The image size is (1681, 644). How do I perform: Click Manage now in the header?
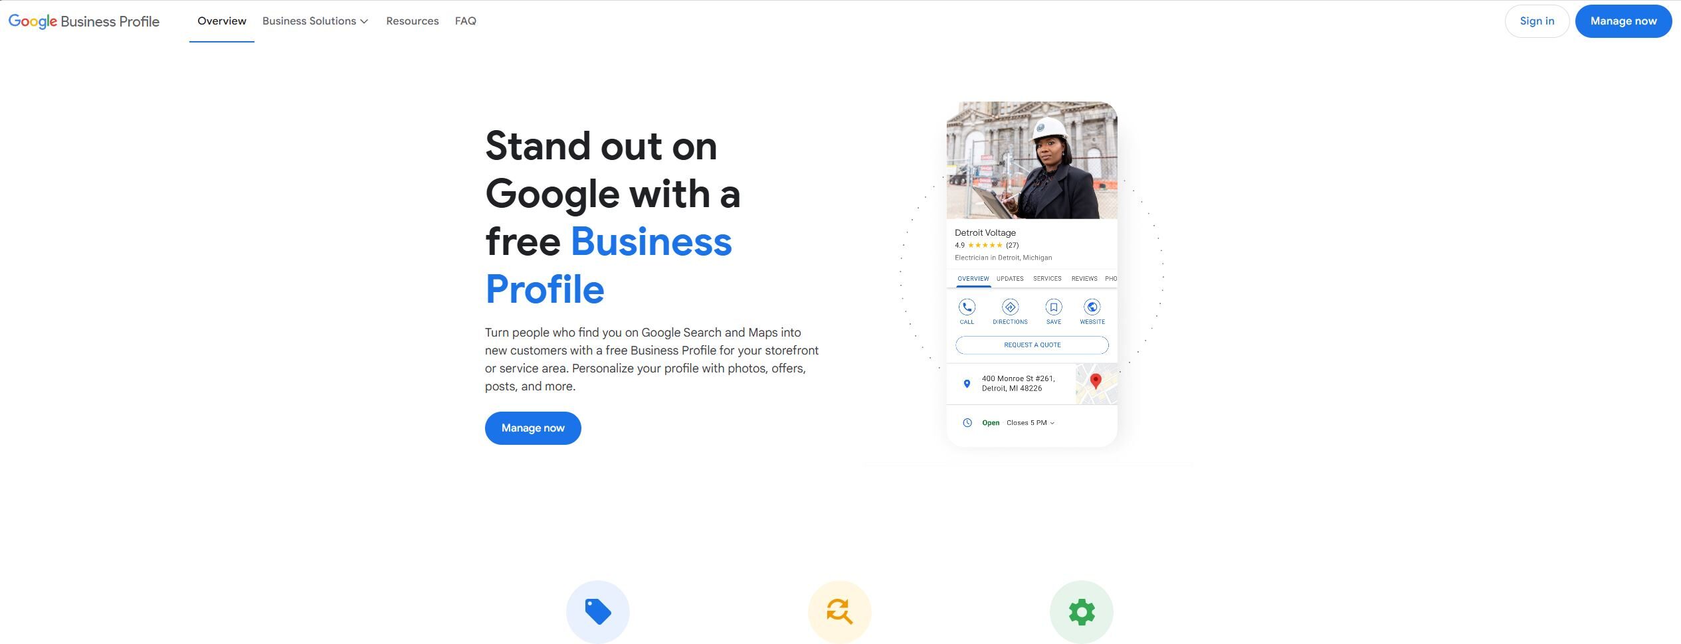pyautogui.click(x=1623, y=21)
